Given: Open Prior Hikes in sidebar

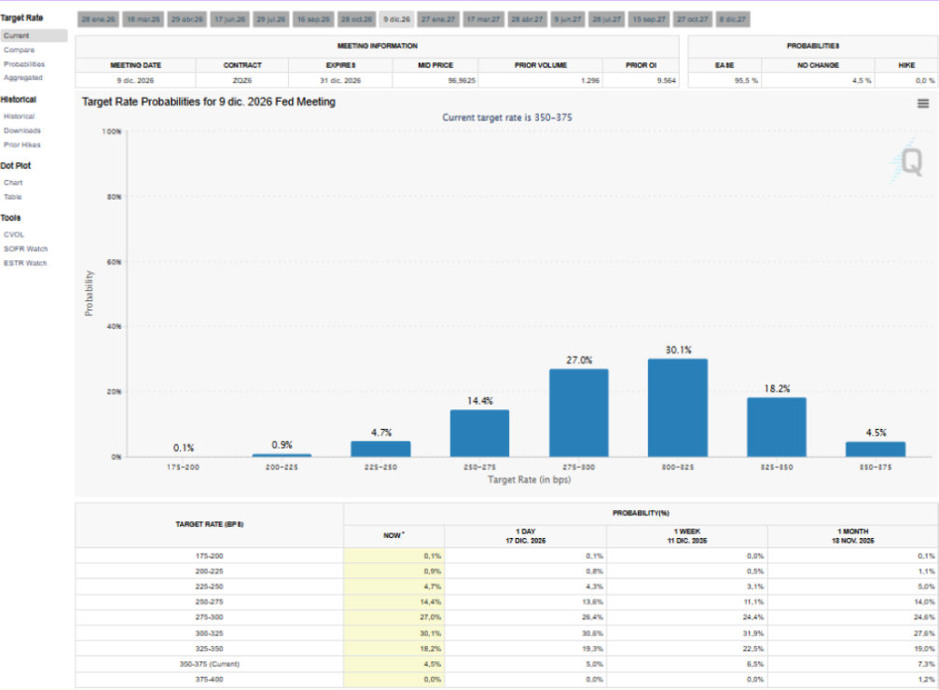Looking at the screenshot, I should pyautogui.click(x=22, y=145).
